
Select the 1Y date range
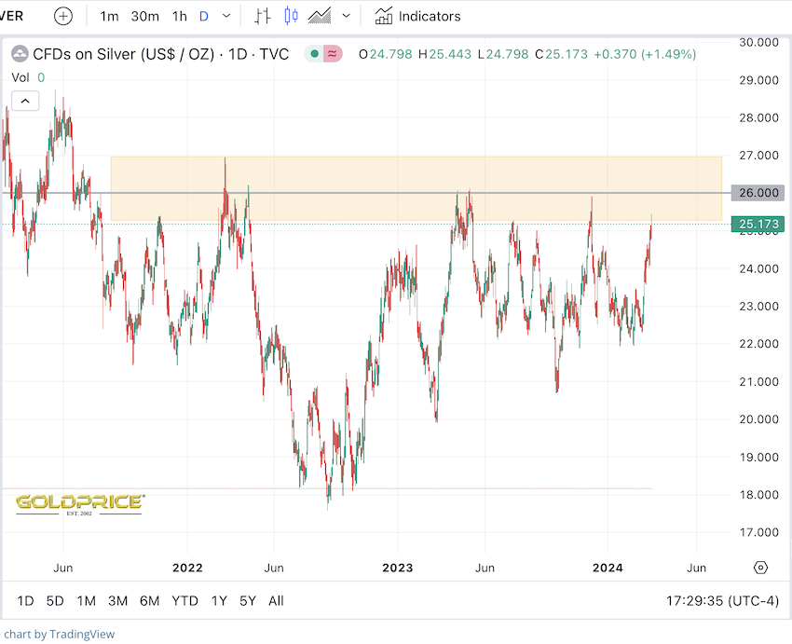[x=219, y=601]
